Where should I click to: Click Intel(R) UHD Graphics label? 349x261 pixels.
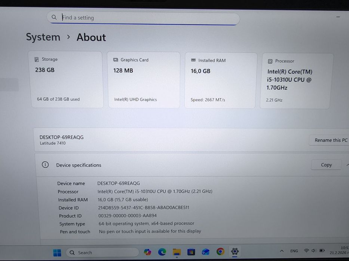pos(135,100)
